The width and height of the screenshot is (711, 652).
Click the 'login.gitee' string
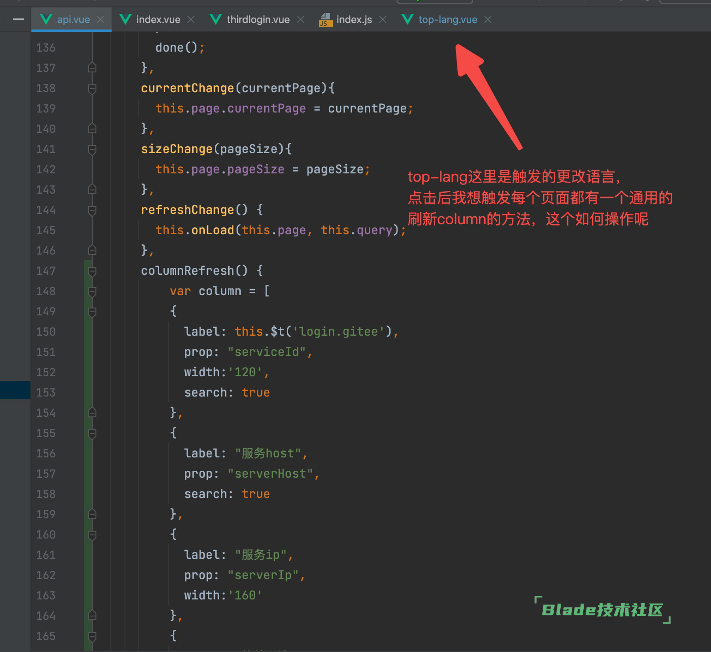pyautogui.click(x=339, y=332)
